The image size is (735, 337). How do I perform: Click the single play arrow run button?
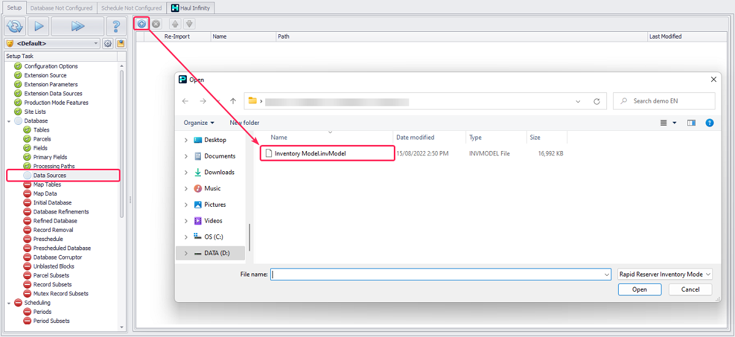(x=38, y=26)
